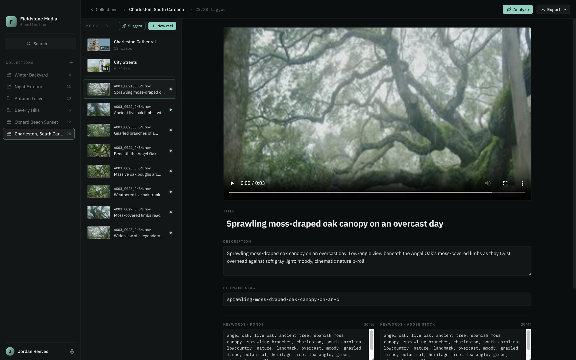Add a new collection with the plus icon
This screenshot has width=576, height=360.
71,62
